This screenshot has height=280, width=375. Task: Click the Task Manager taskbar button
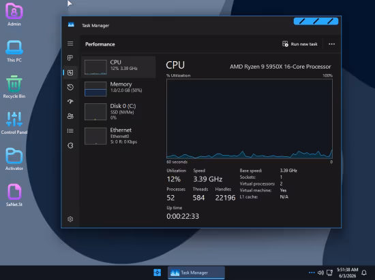[196, 273]
